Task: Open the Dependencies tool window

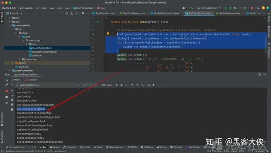Action: [x=114, y=147]
